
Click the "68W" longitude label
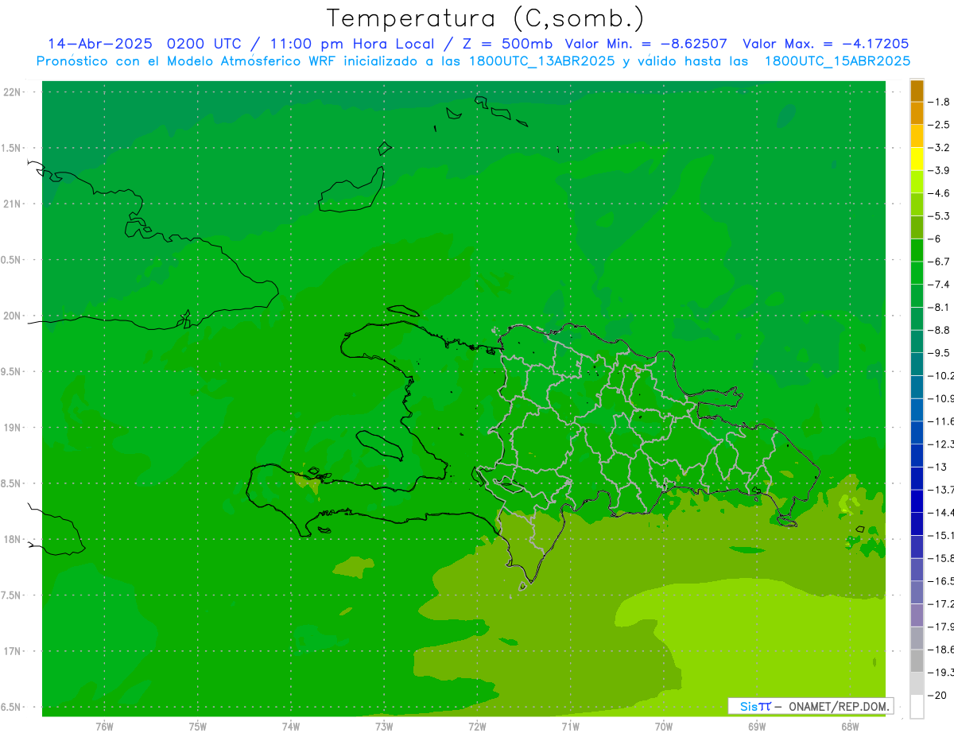click(x=850, y=727)
